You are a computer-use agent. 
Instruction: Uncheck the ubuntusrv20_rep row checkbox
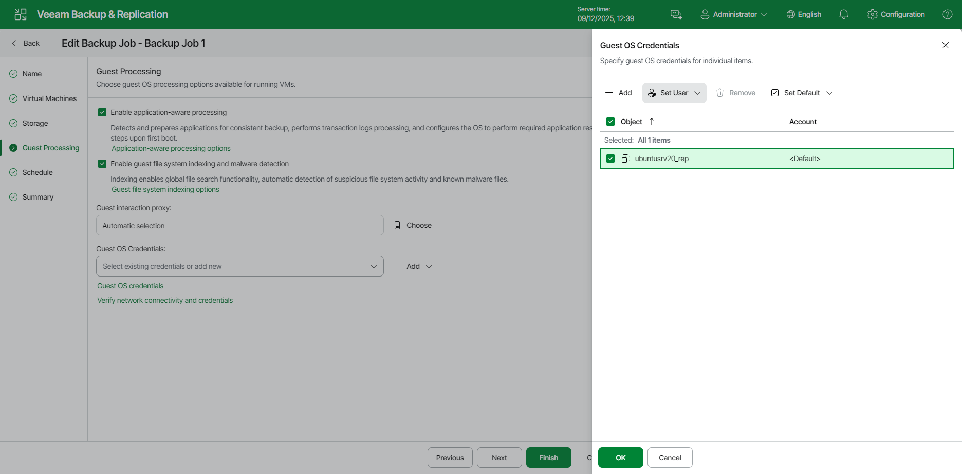click(610, 159)
